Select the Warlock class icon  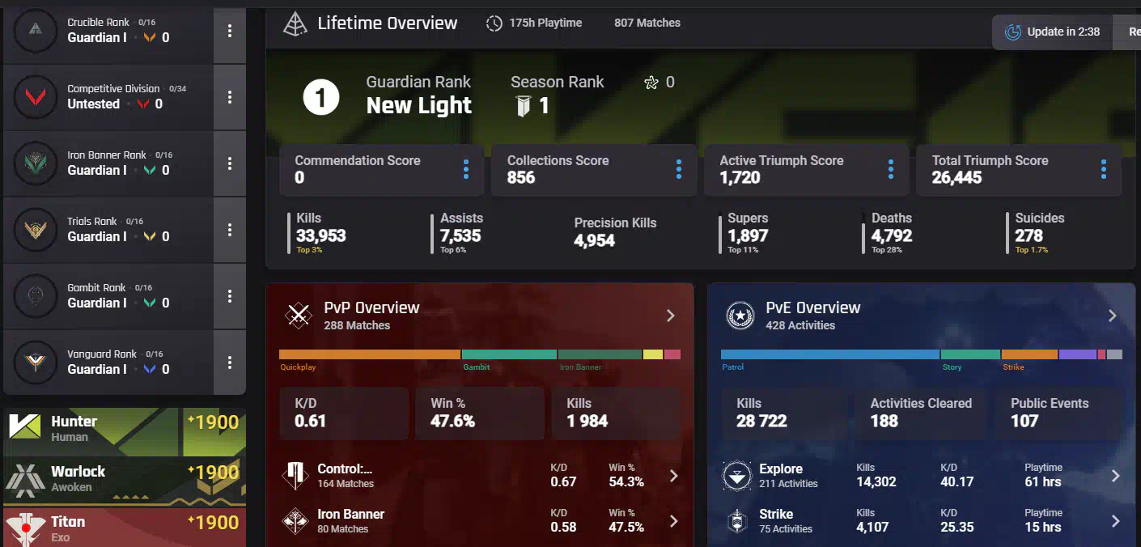coord(25,479)
